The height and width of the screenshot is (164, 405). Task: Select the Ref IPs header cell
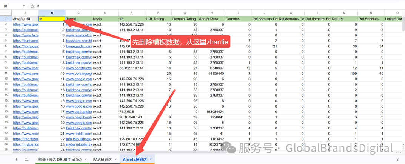(x=345, y=19)
